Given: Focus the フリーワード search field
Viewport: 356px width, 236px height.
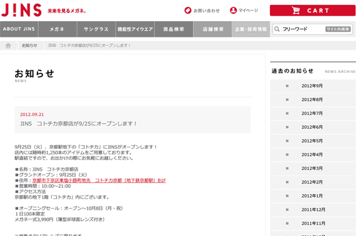Looking at the screenshot, I should pos(303,29).
